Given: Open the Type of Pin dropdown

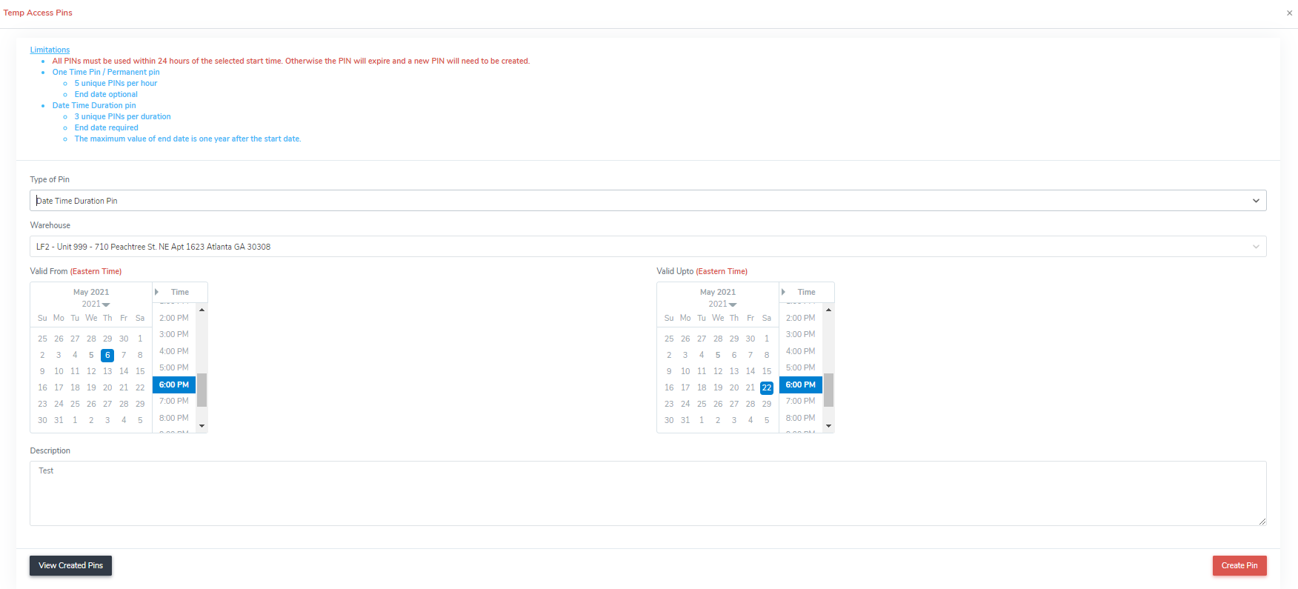Looking at the screenshot, I should click(x=648, y=201).
